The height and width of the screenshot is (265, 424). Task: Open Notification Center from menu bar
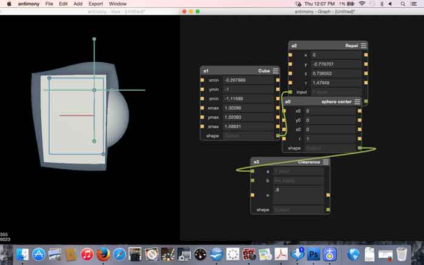(414, 4)
